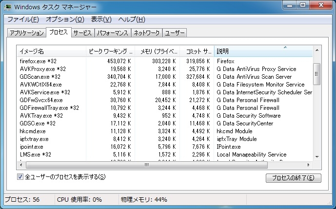Screen dimensions: 336x209
Task: Click the igfxTray Module description
Action: [x=237, y=139]
